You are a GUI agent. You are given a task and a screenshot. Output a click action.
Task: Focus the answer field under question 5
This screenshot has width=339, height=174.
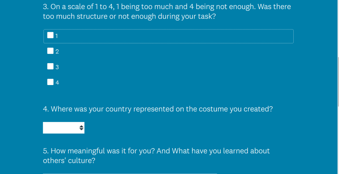(130, 173)
